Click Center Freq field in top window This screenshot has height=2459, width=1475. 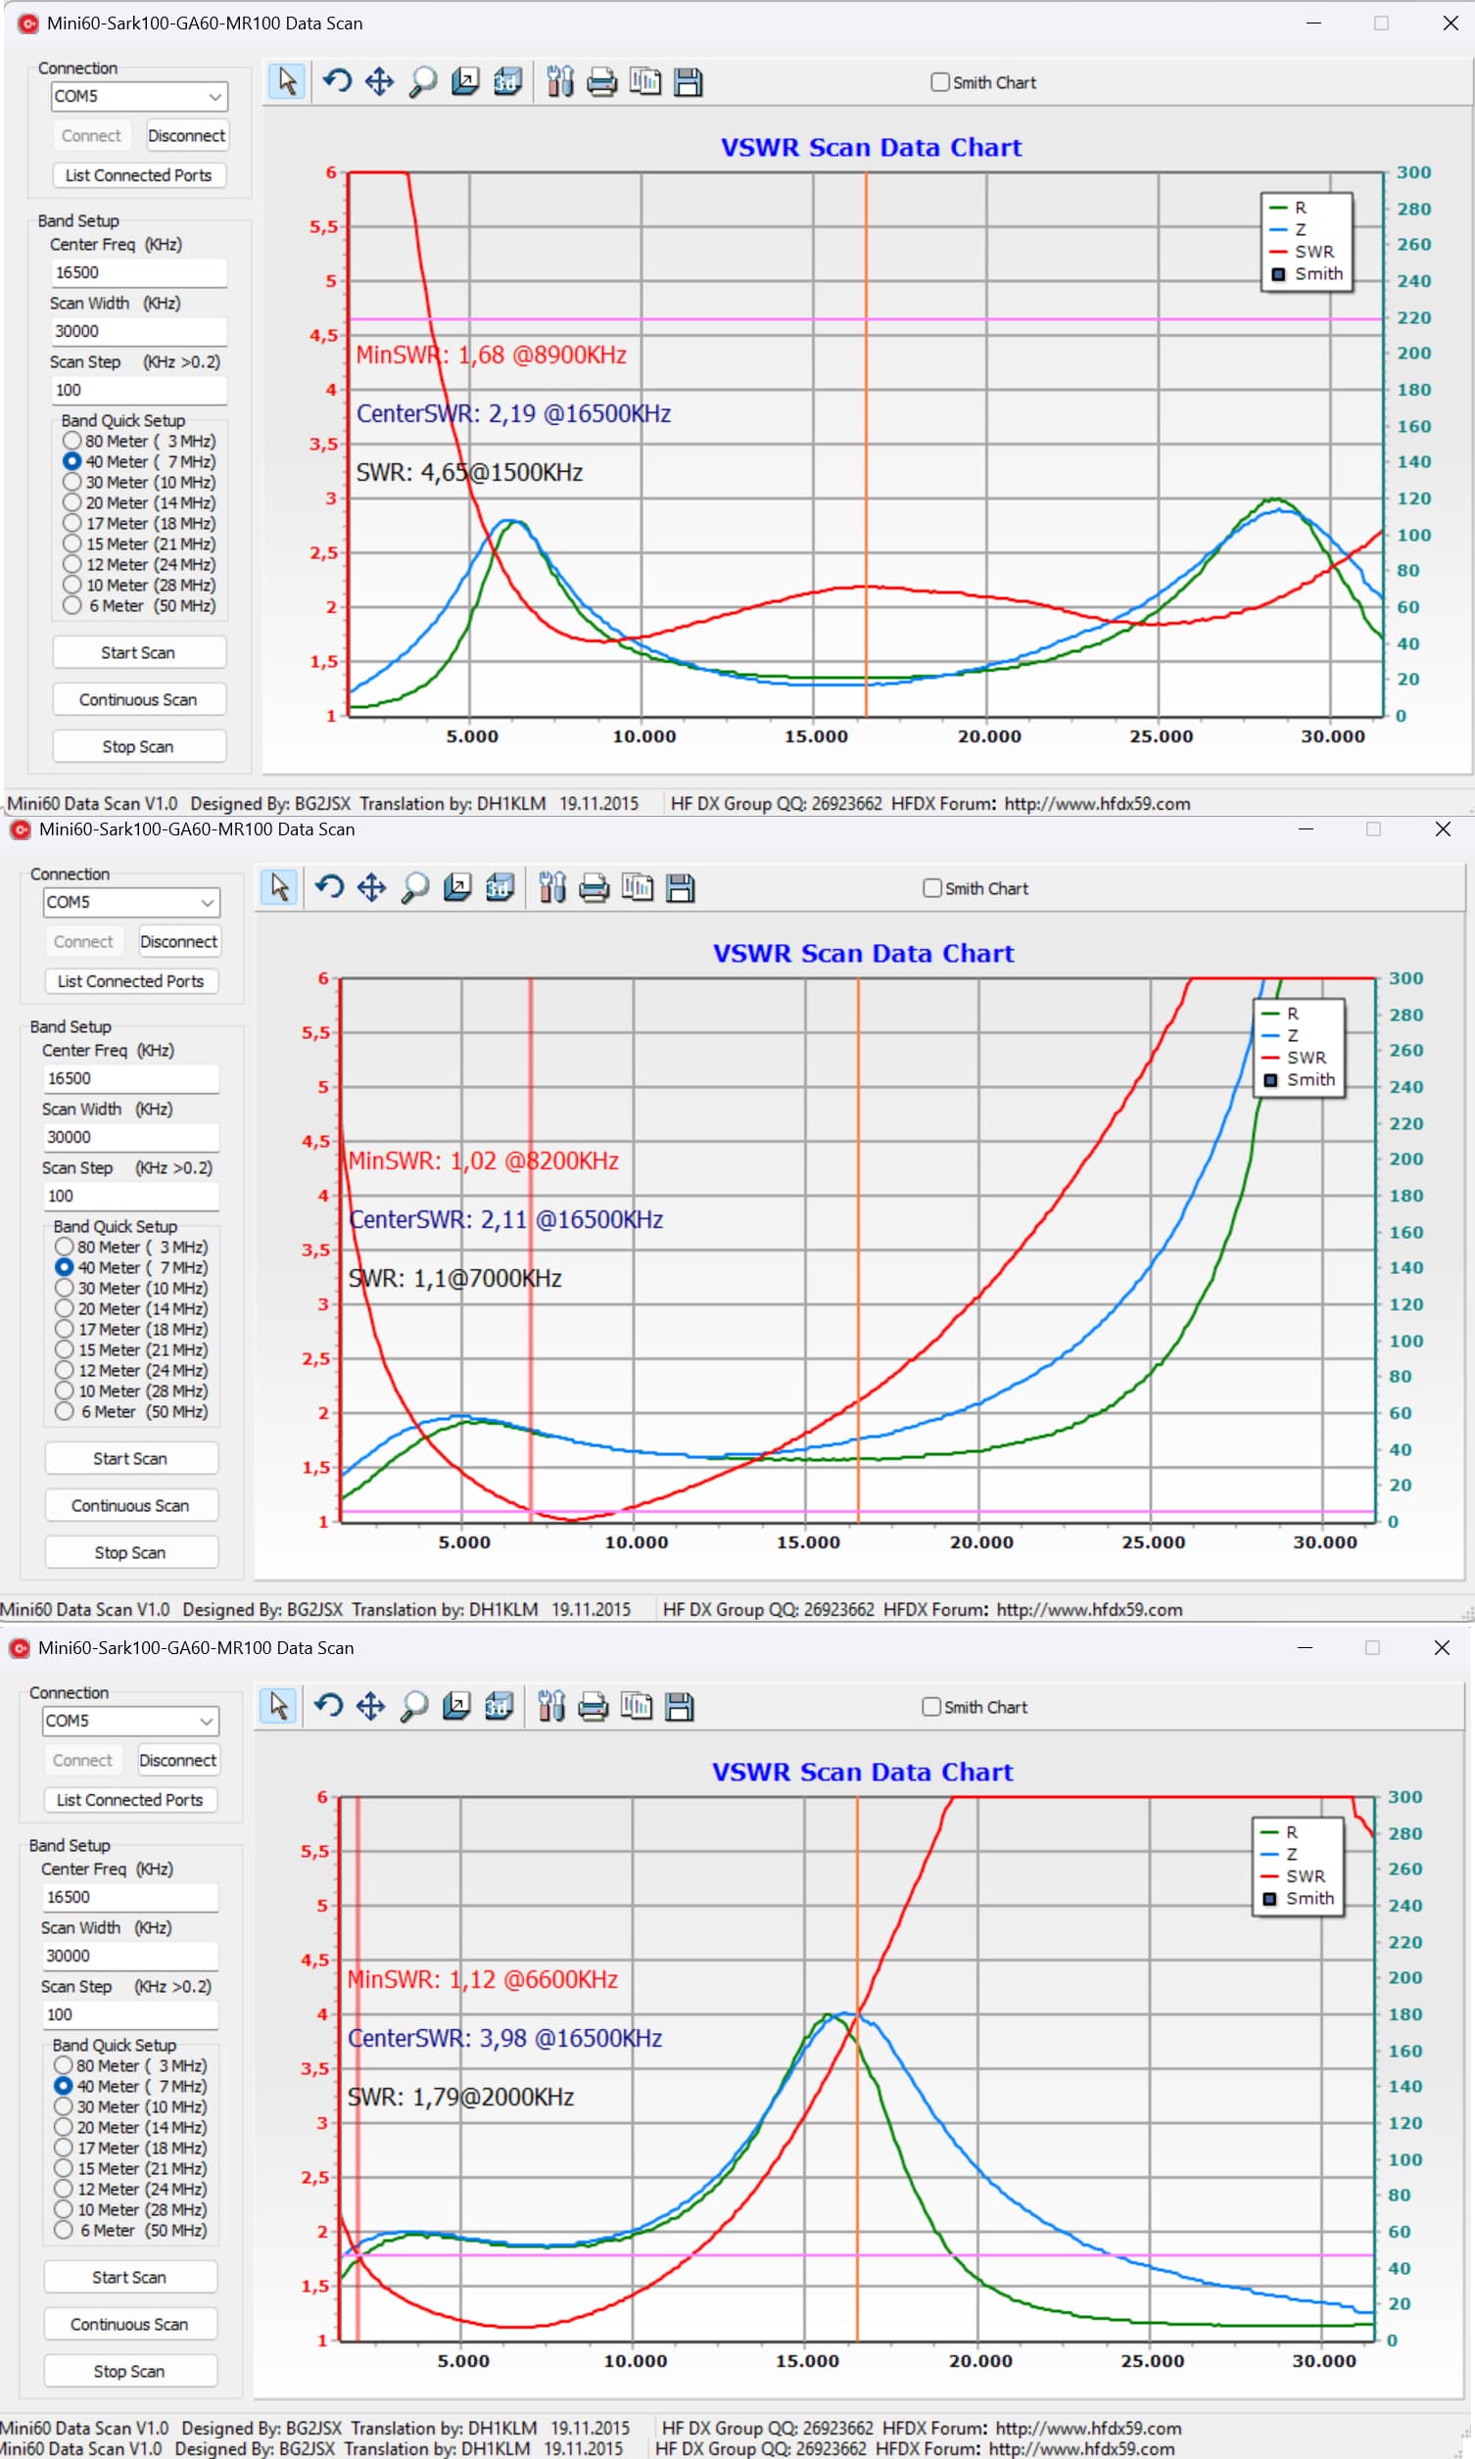click(x=138, y=272)
